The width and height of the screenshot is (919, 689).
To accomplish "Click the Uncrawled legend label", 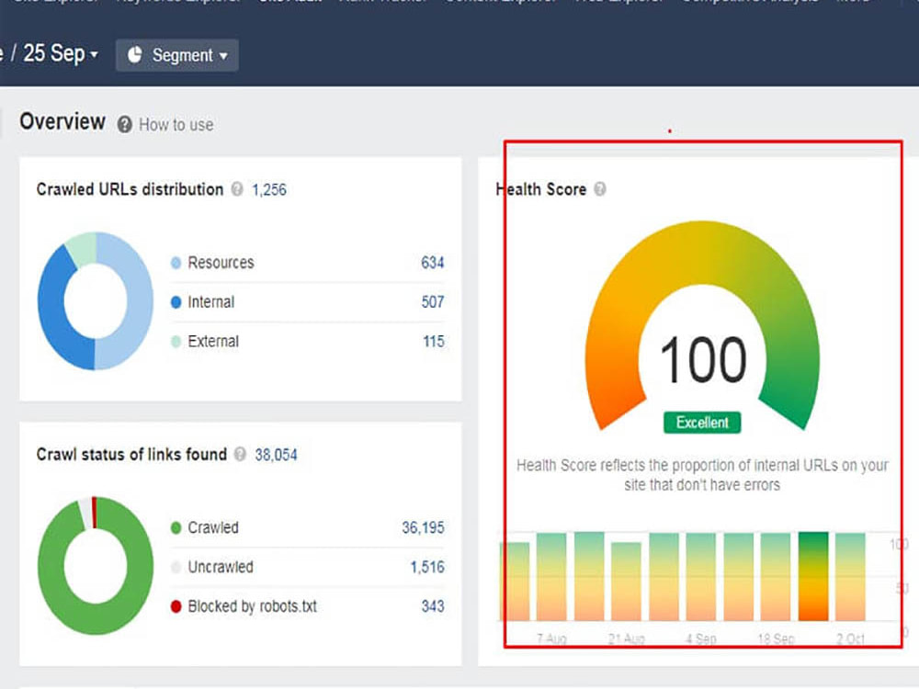I will click(221, 567).
